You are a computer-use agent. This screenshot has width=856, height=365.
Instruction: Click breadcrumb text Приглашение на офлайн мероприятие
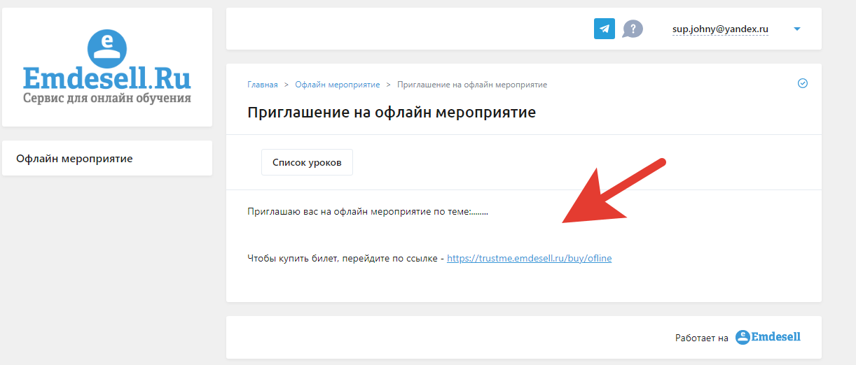(472, 85)
